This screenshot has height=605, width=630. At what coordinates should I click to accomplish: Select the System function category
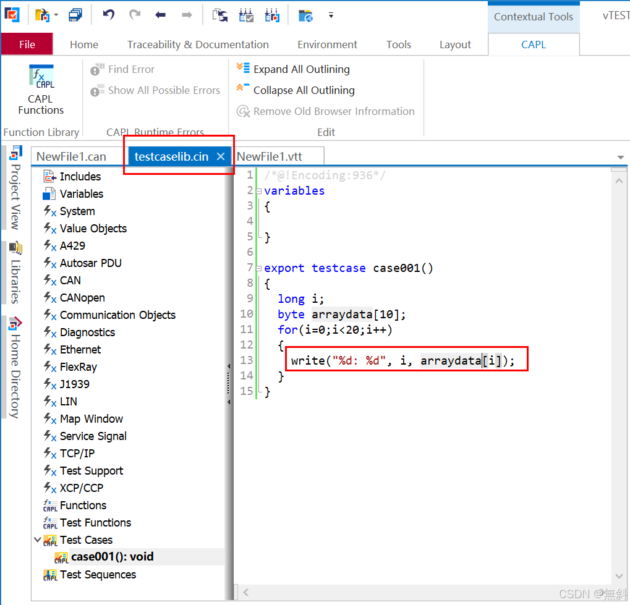pos(69,211)
